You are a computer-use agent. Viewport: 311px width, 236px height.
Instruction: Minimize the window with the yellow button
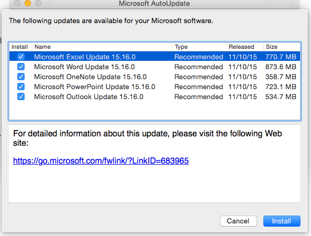tap(28, 3)
